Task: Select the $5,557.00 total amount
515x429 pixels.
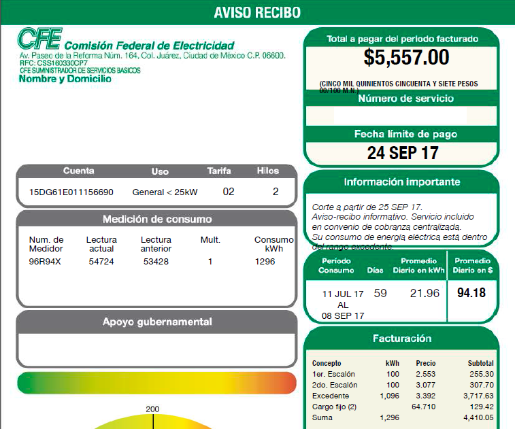Action: 406,57
